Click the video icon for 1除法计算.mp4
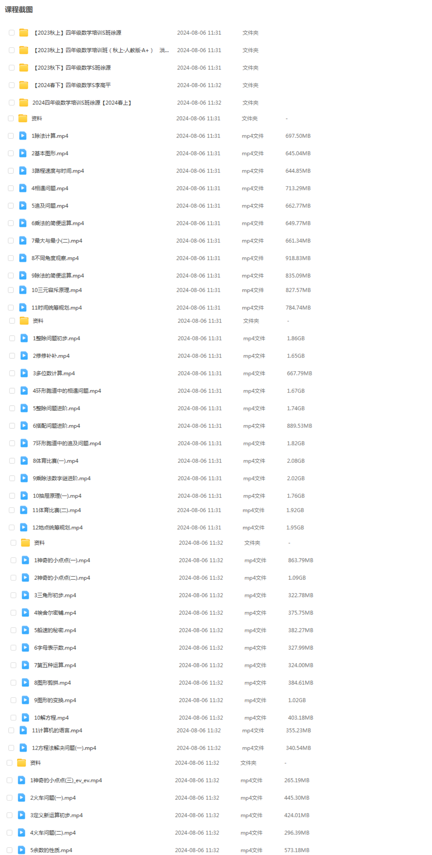 point(23,136)
